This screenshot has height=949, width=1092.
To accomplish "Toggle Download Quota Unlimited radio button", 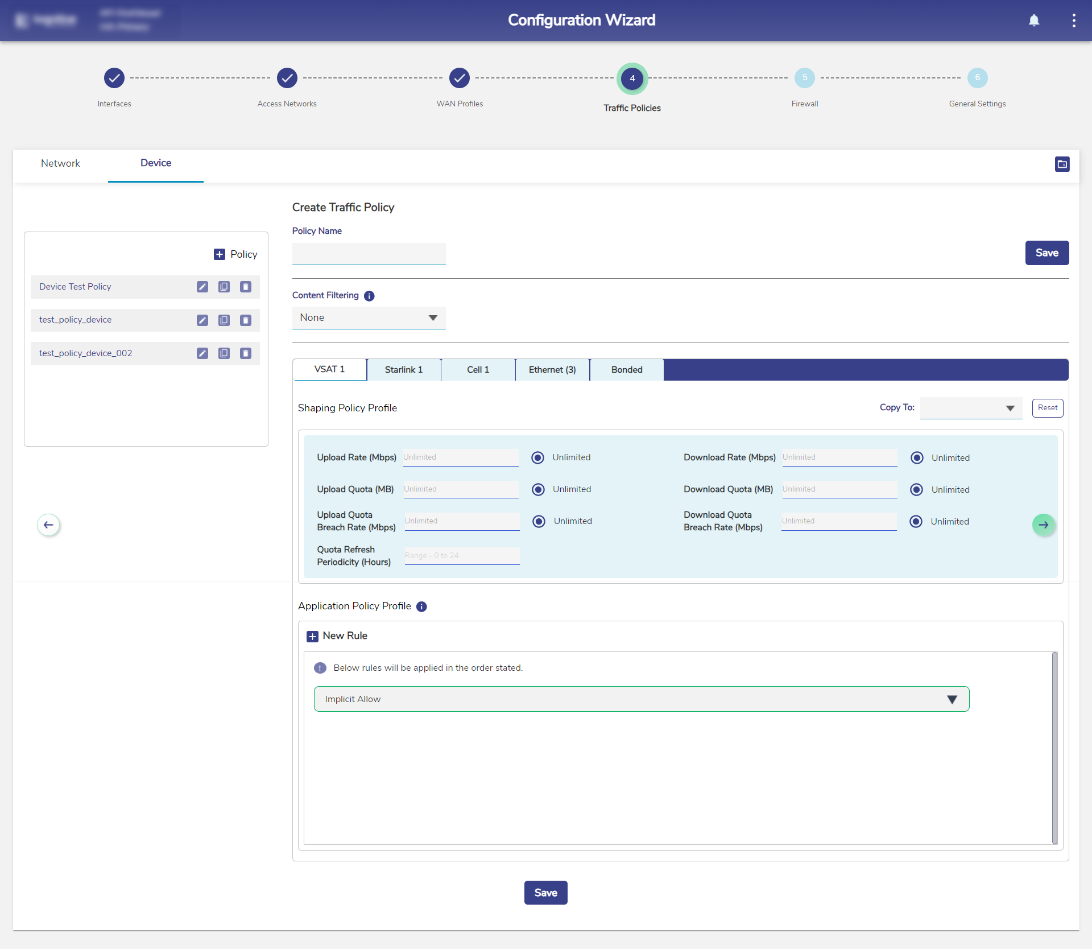I will 916,489.
